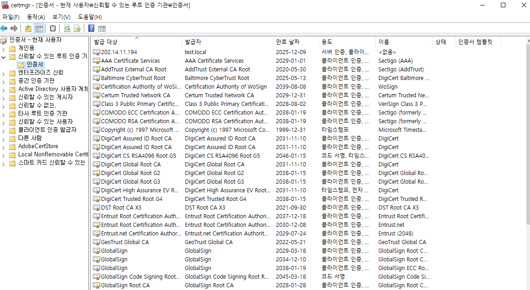Sort by the 발급 대상 column header
The height and width of the screenshot is (290, 530).
pyautogui.click(x=137, y=42)
